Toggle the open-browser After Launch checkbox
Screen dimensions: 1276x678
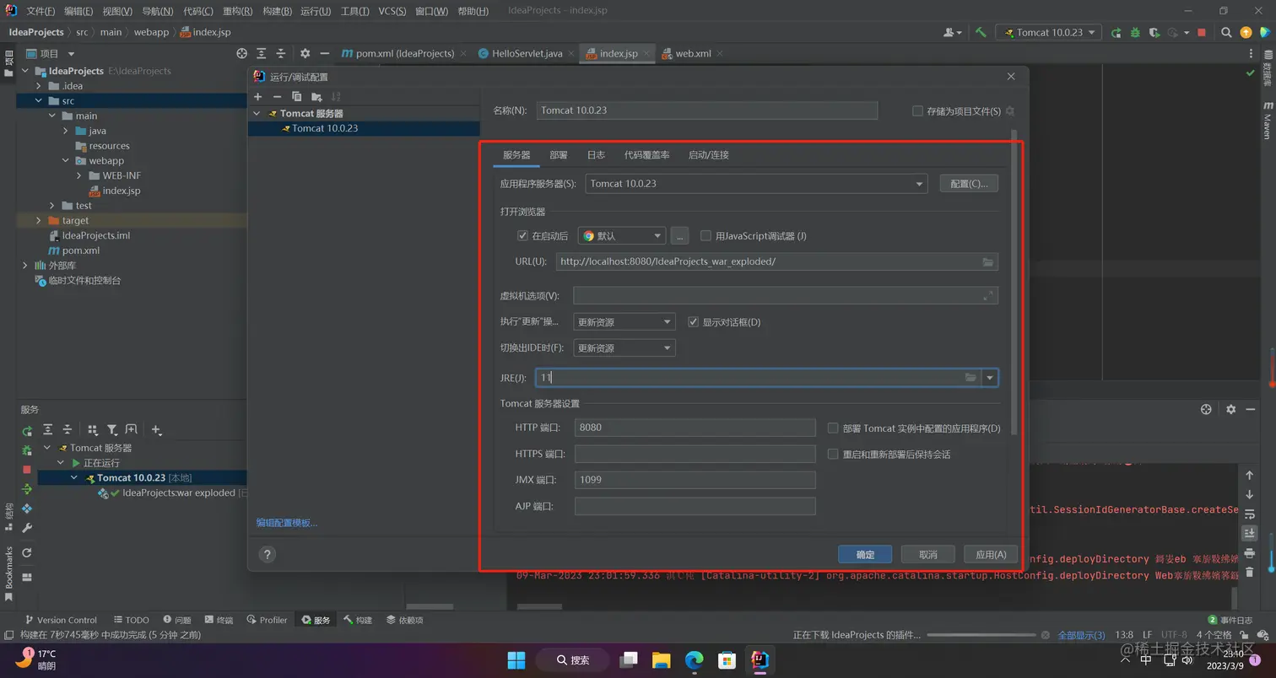pos(522,236)
